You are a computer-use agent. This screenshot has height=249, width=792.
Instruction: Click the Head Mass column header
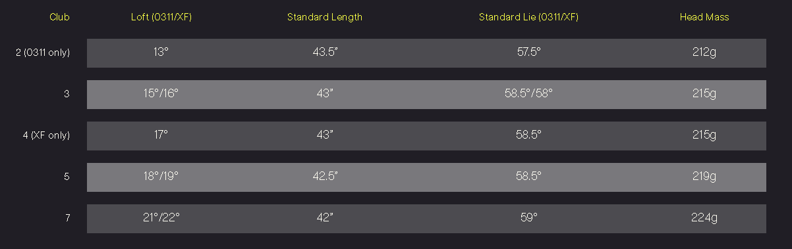coord(704,18)
